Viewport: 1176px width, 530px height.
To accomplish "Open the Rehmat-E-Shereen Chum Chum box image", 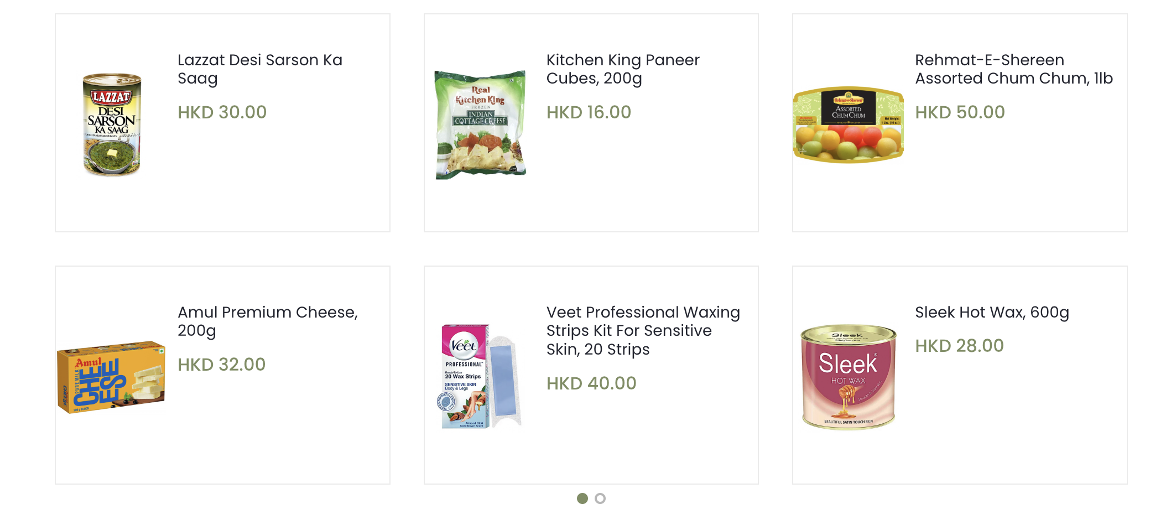I will [x=849, y=124].
